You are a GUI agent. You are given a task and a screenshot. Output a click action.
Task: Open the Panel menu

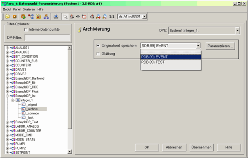pyautogui.click(x=17, y=9)
